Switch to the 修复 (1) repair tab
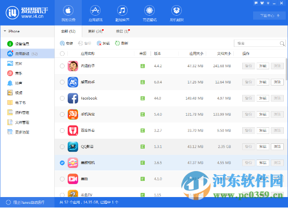Viewport: 288px width, 208px height. [x=123, y=31]
